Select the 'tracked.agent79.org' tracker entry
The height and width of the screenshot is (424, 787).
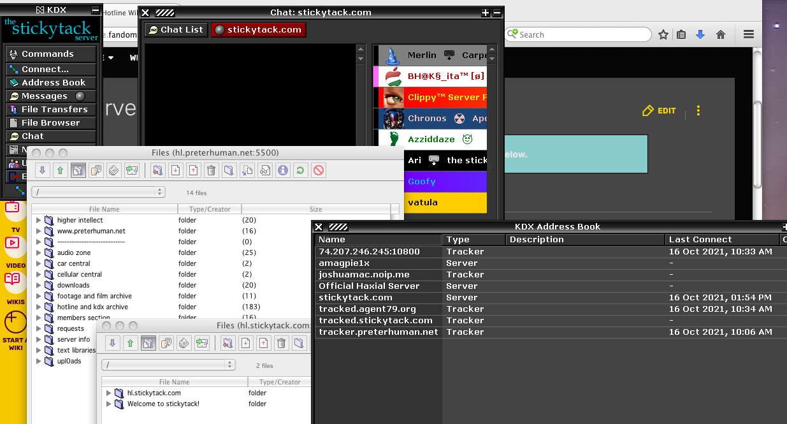coord(551,309)
